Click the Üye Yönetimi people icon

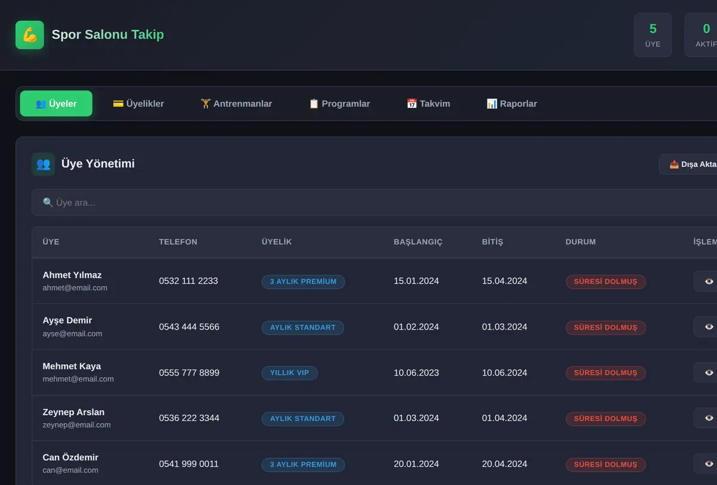pos(43,164)
